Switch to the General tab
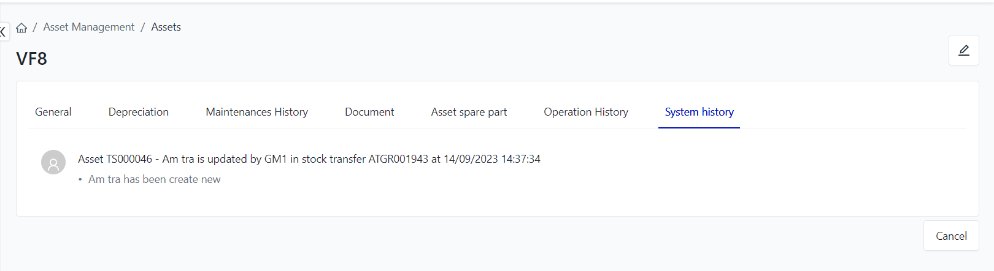 pyautogui.click(x=53, y=112)
